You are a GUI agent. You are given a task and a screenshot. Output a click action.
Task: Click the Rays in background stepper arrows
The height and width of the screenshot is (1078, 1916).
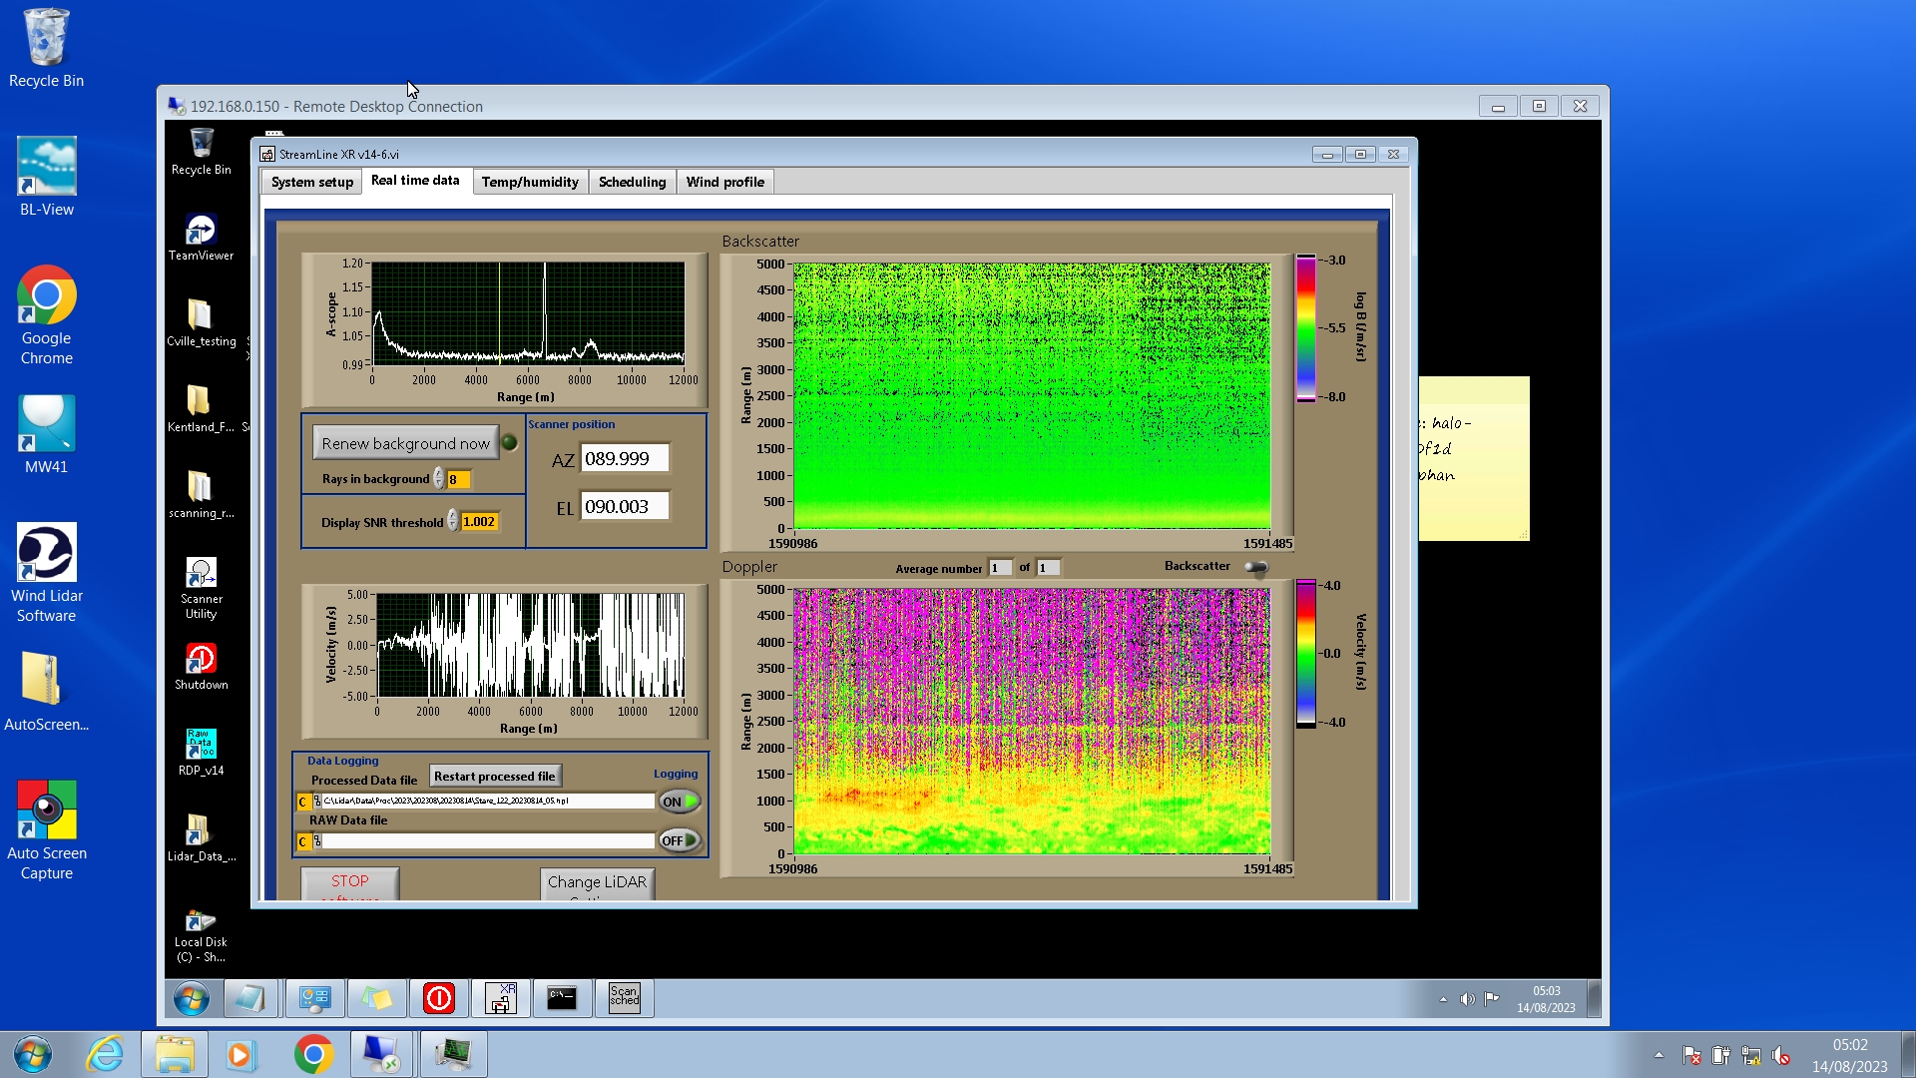click(438, 479)
